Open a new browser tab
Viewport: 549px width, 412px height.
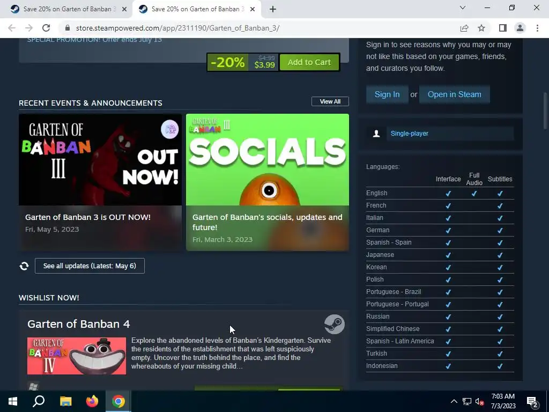pos(273,9)
